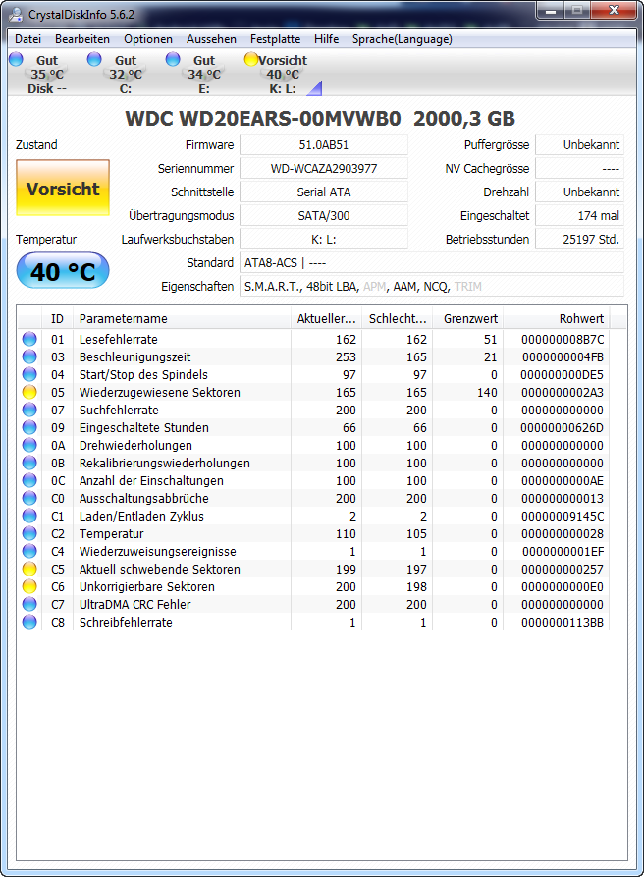This screenshot has width=644, height=877.
Task: Open the Aussehen menu
Action: (211, 39)
